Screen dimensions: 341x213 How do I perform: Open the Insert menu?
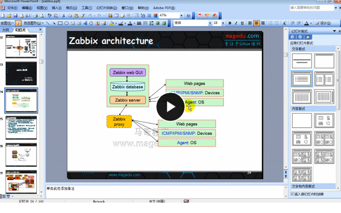[57, 8]
